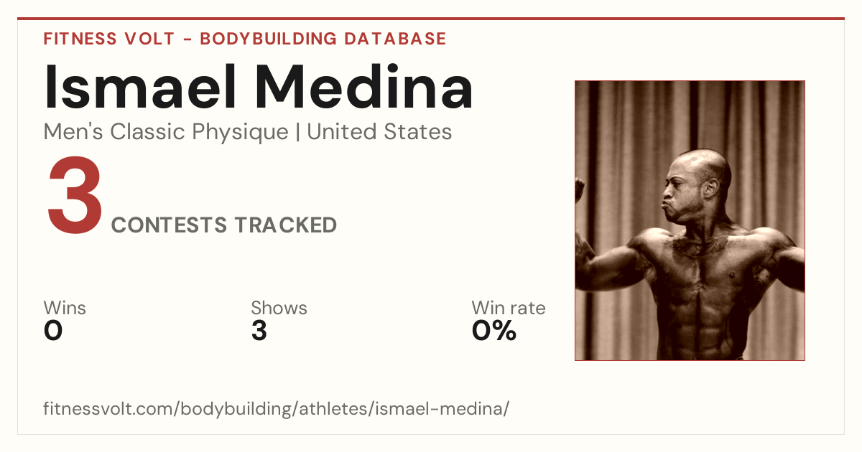The width and height of the screenshot is (862, 452).
Task: Click the "Ismael Medina" name heading
Action: coord(259,87)
